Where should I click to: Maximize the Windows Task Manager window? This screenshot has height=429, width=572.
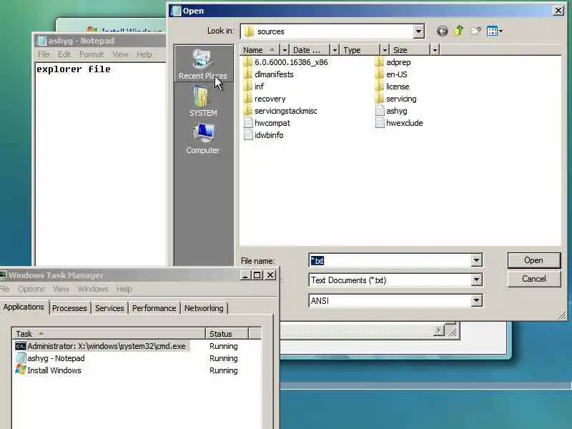(x=257, y=275)
